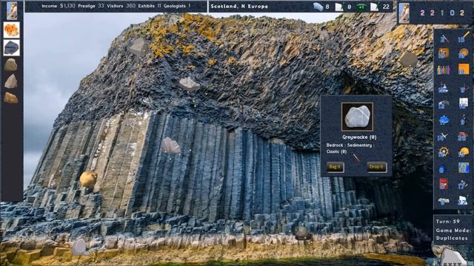The height and width of the screenshot is (266, 474).
Task: Click the grey arched bridge icon
Action: 443,104
